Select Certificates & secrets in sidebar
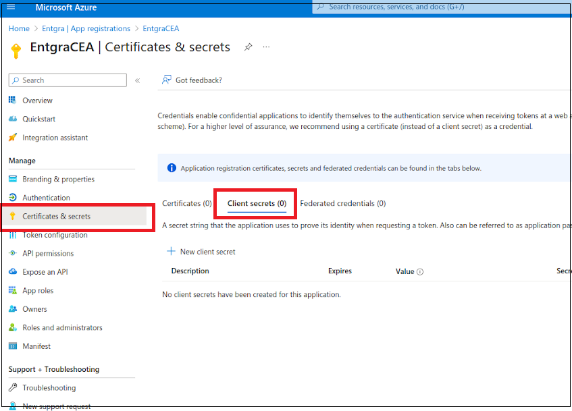 point(74,216)
